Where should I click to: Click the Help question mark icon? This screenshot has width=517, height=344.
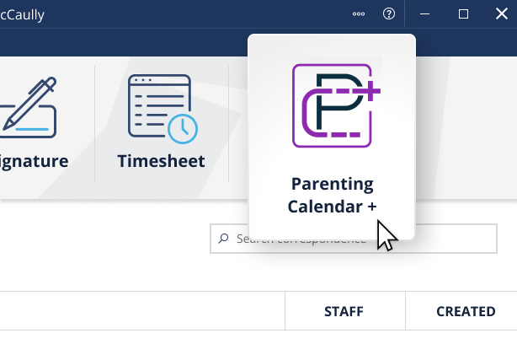click(x=388, y=14)
